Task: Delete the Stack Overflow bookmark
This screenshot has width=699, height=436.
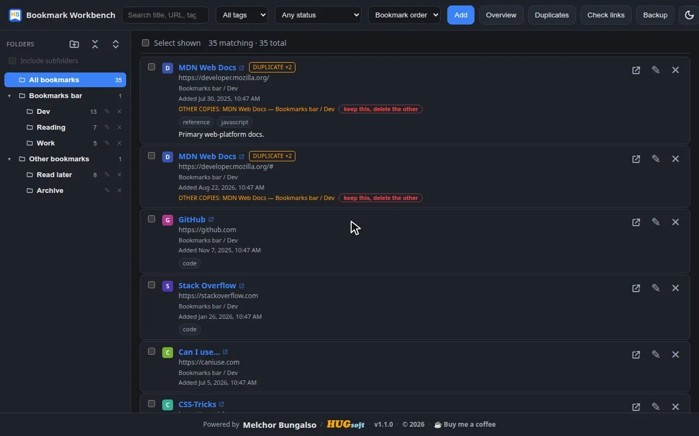Action: 676,288
